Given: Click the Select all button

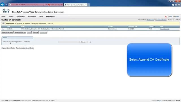Looking at the screenshot, I should click(36, 32).
